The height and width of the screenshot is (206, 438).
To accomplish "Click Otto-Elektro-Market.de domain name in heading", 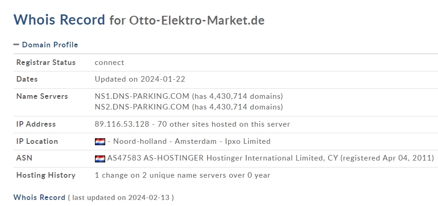I will tap(196, 20).
